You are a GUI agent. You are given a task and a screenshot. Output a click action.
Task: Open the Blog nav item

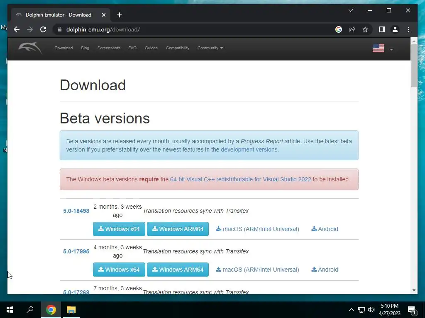click(85, 48)
